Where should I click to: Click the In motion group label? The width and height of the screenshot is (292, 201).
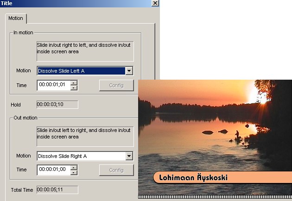click(23, 32)
